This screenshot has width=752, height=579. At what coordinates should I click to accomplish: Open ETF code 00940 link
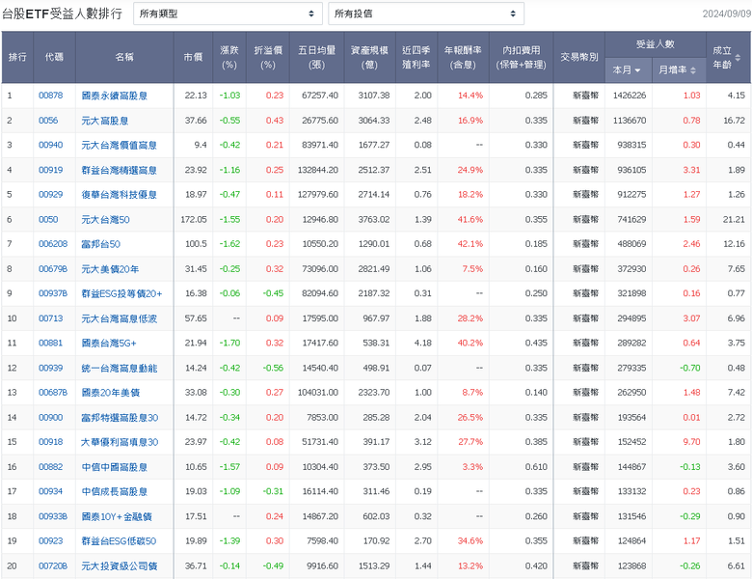click(50, 145)
